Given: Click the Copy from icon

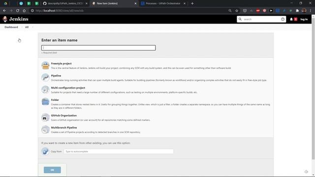Looking at the screenshot, I should 45,151.
